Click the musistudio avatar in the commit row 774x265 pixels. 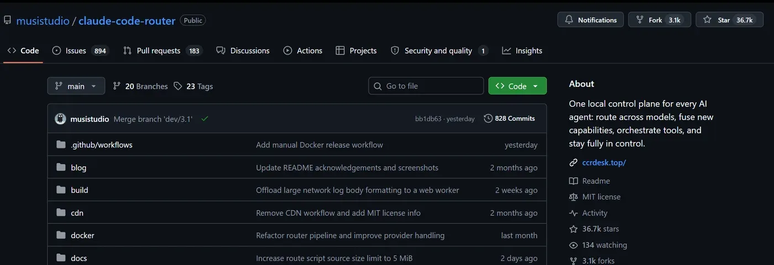[x=60, y=119]
